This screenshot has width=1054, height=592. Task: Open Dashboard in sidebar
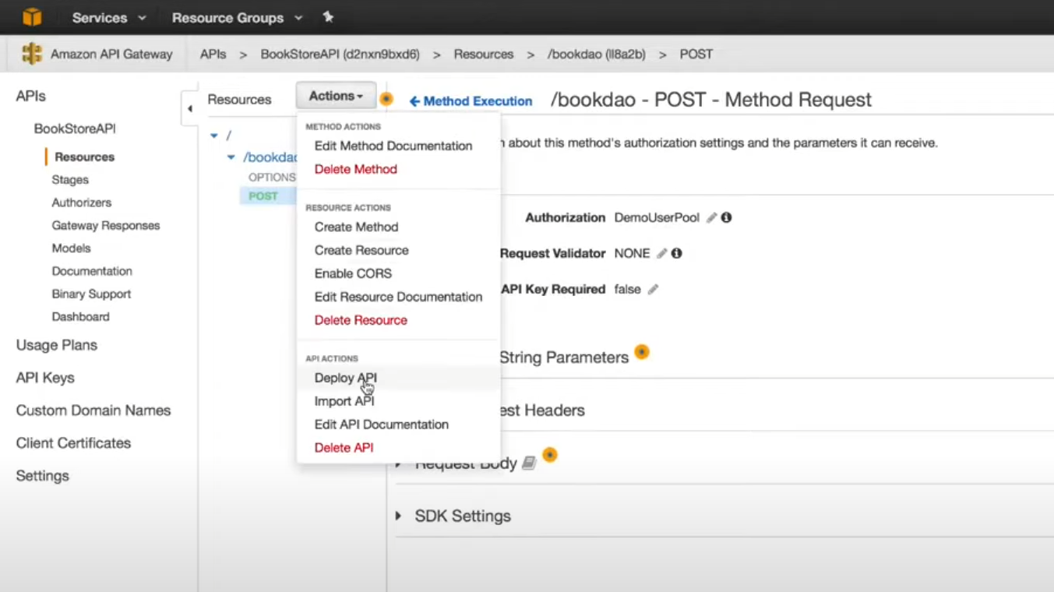80,317
